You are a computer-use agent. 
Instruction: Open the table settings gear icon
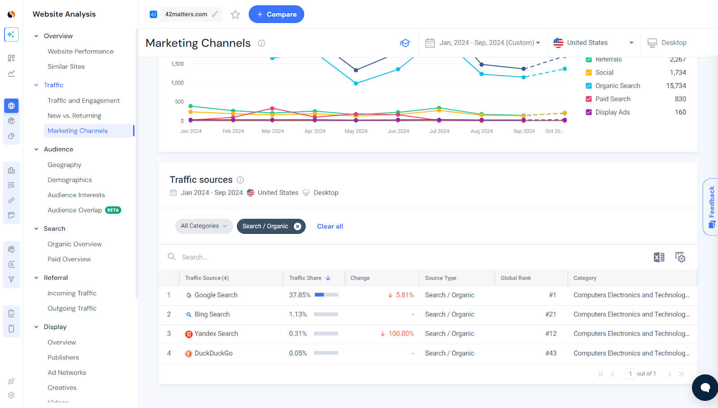pos(680,257)
